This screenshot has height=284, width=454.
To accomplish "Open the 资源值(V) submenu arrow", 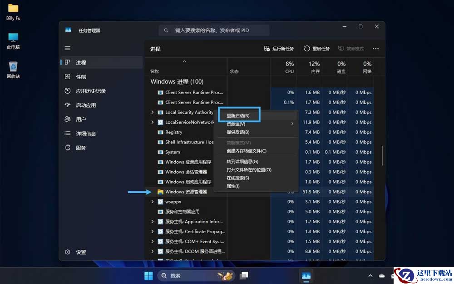I will click(x=292, y=124).
